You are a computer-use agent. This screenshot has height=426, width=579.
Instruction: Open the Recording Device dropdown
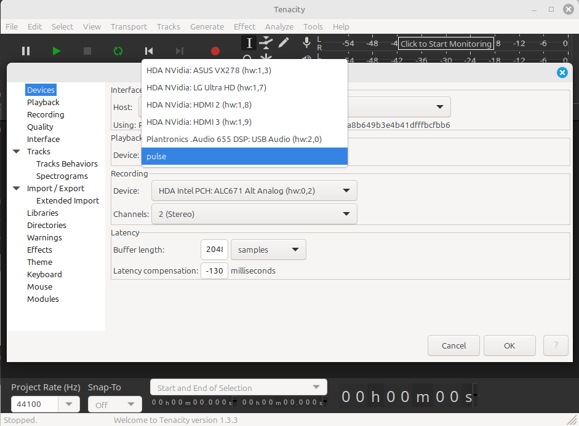pos(254,191)
